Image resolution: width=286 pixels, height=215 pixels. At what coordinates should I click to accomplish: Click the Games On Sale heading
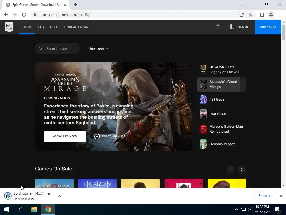coord(53,169)
